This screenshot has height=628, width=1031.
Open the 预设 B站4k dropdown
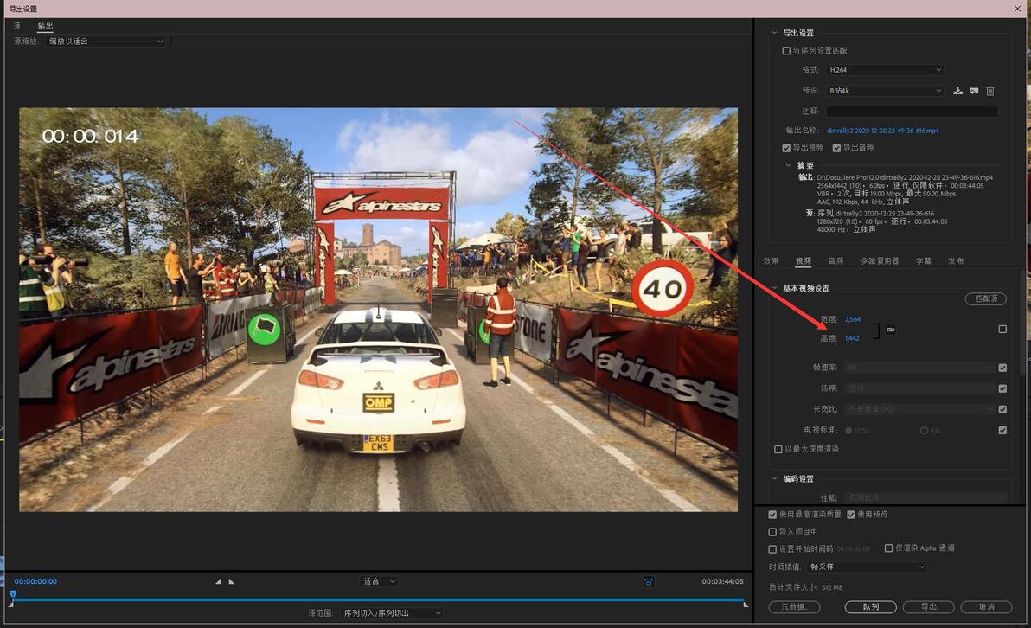pyautogui.click(x=885, y=91)
